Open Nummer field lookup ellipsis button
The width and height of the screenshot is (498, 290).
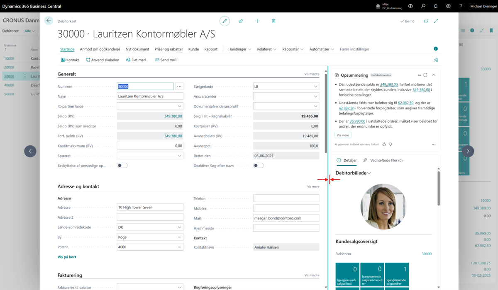click(x=179, y=87)
